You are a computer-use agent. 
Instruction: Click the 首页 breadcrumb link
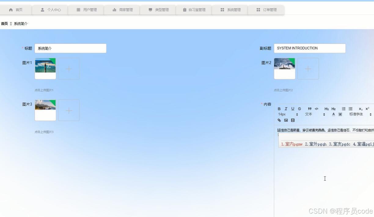[x=4, y=24]
